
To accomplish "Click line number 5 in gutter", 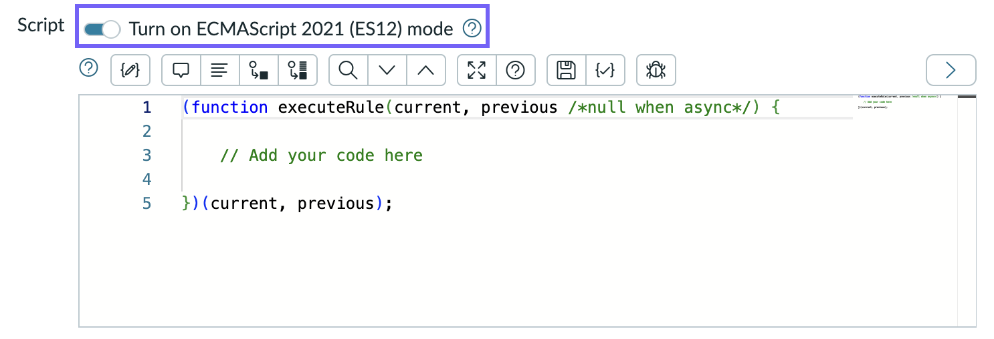I will click(x=147, y=203).
